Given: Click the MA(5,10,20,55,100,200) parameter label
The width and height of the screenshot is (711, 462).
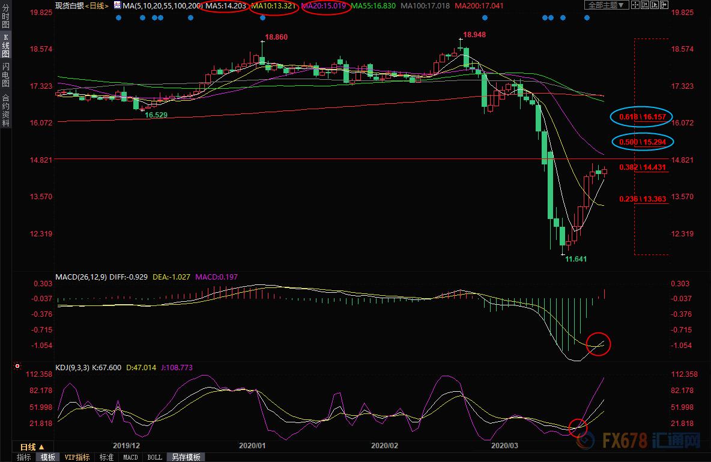Looking at the screenshot, I should 162,6.
